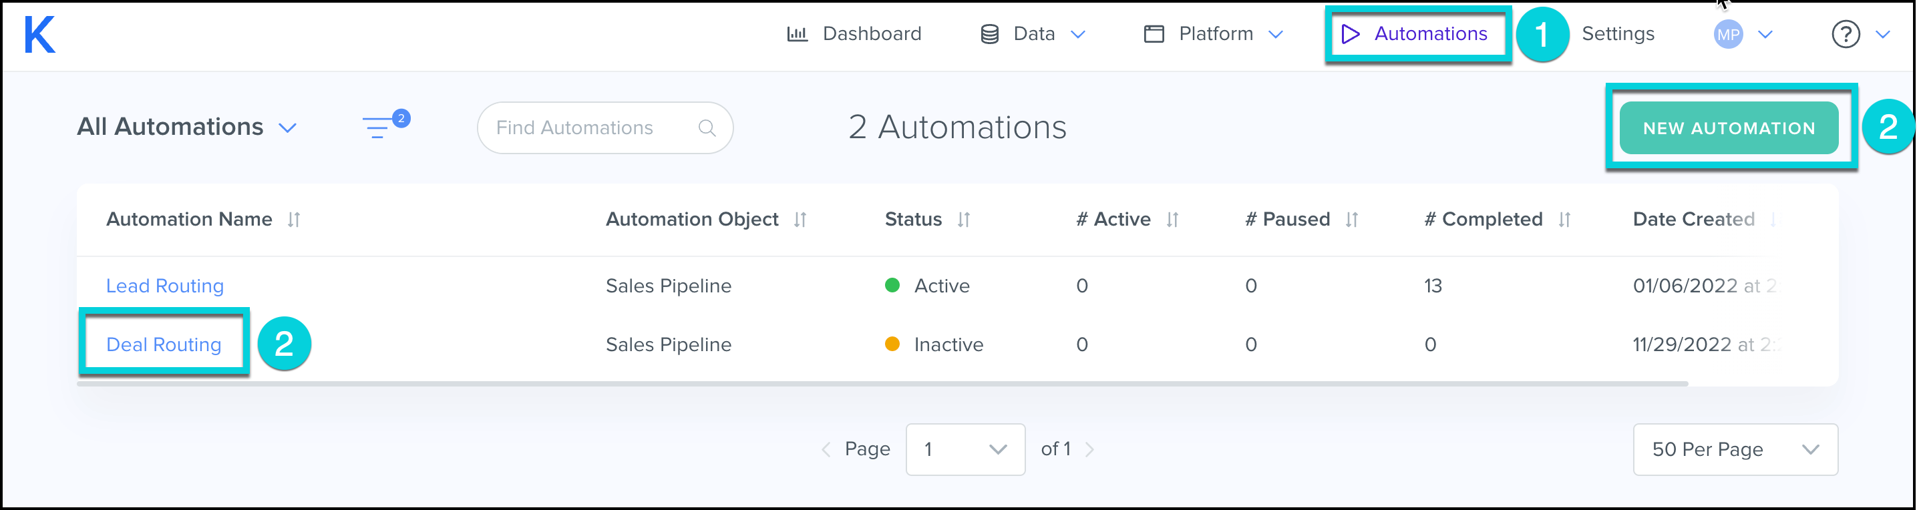Open the 50 Per Page dropdown
Image resolution: width=1917 pixels, height=510 pixels.
[x=1734, y=449]
